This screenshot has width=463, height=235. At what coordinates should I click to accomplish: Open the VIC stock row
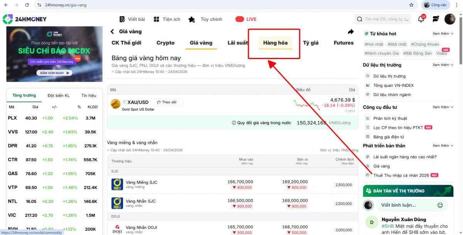[54, 215]
